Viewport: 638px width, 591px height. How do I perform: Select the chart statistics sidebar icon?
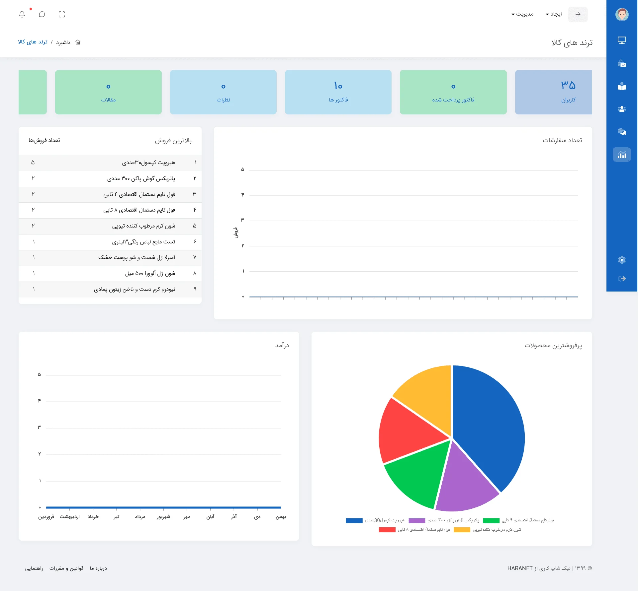click(622, 155)
